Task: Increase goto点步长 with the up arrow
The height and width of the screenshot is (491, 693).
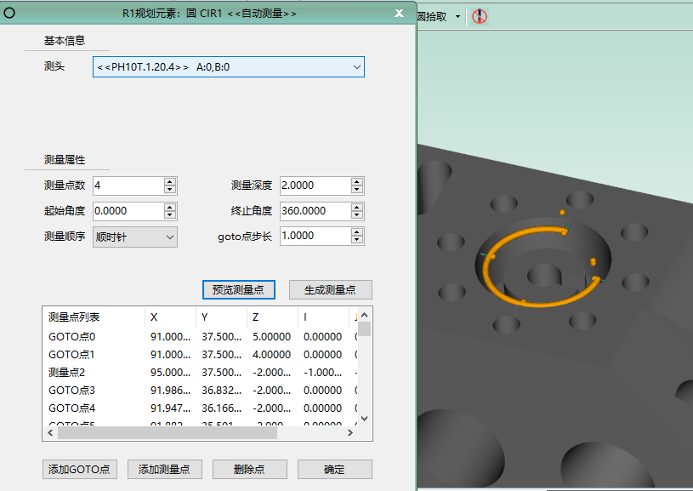Action: click(357, 232)
